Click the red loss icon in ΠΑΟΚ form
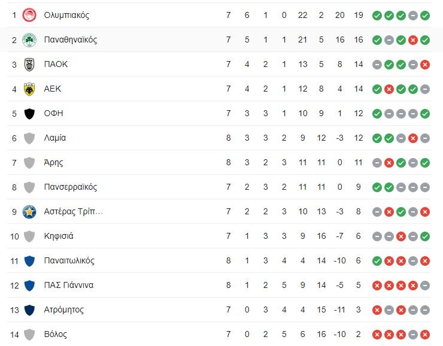443x346 pixels. pos(425,65)
